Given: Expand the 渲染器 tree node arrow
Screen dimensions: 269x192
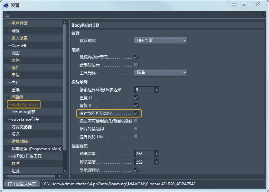Looking at the screenshot, I should (8, 97).
